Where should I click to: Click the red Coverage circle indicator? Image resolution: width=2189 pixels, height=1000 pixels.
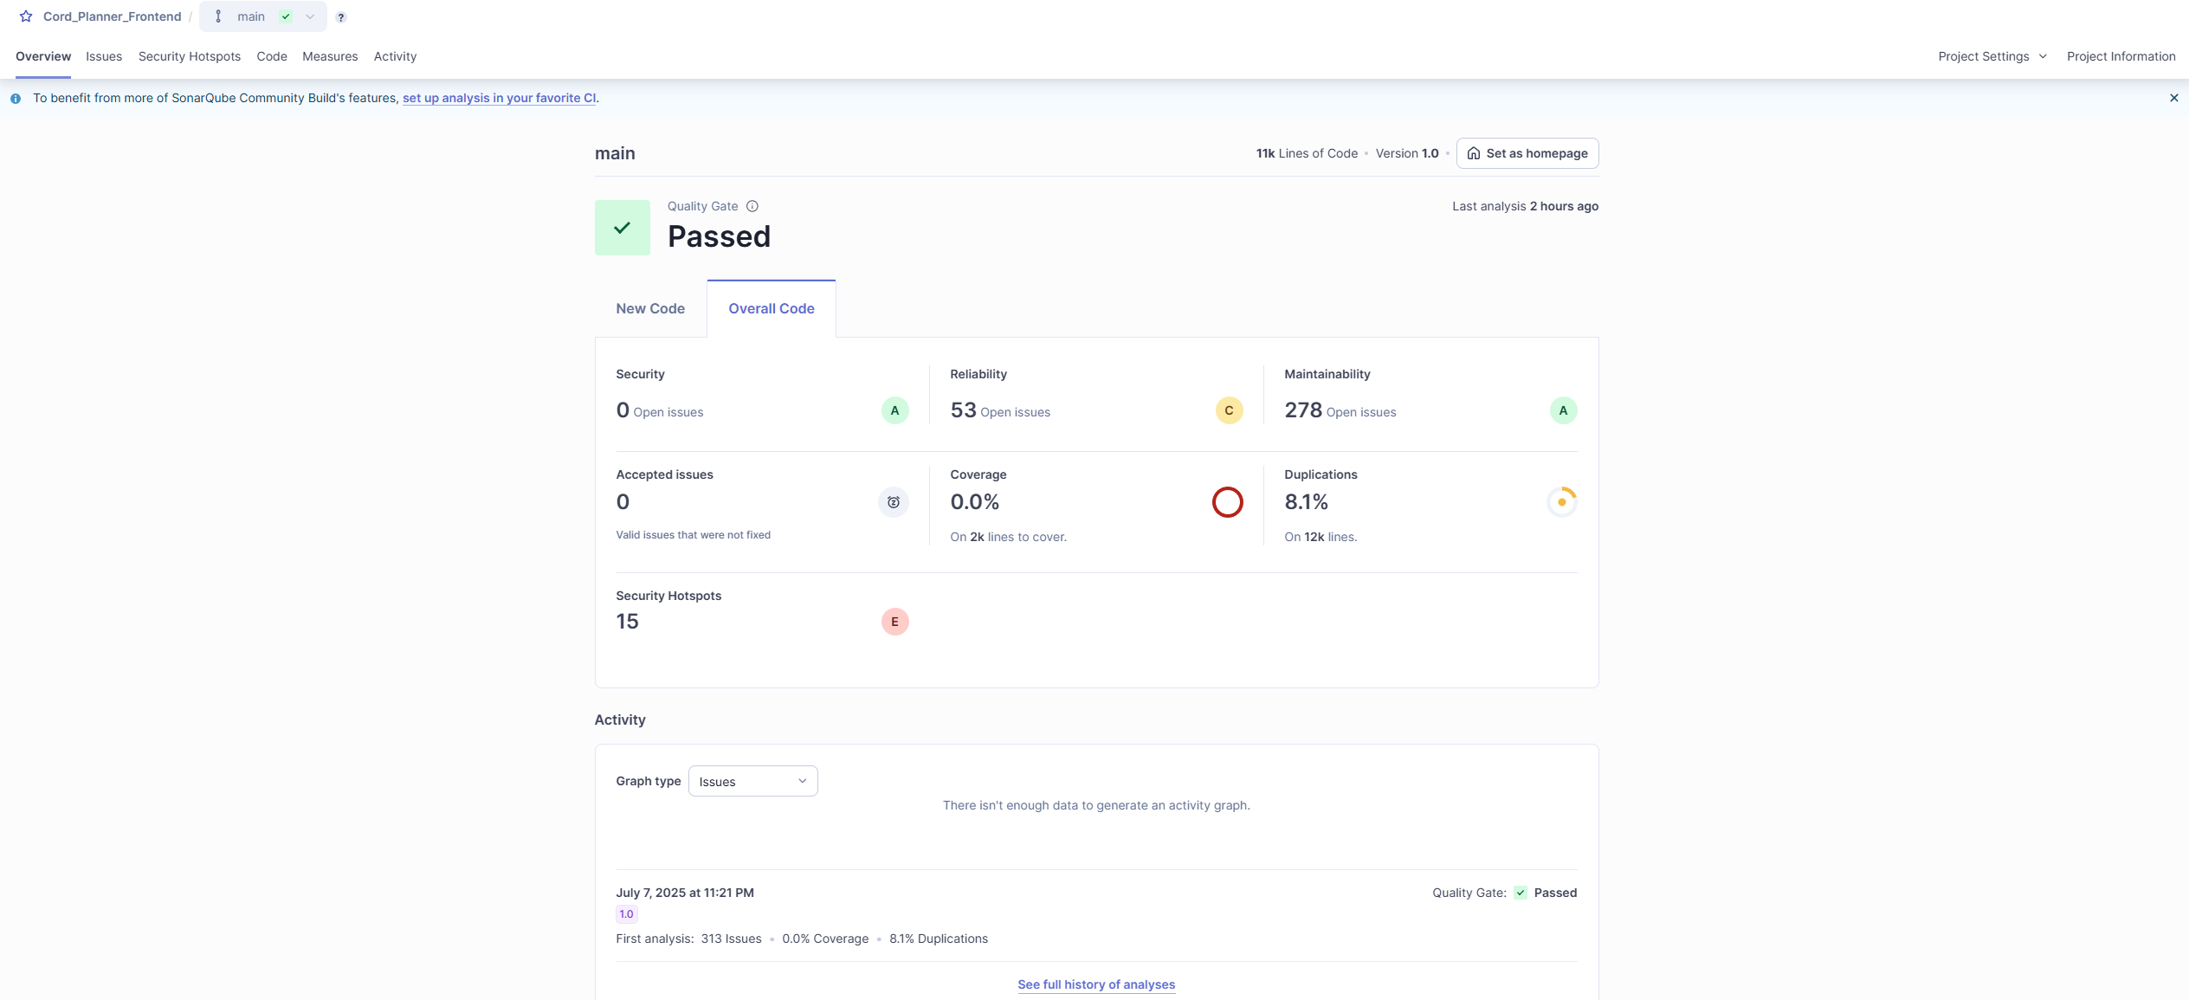1227,502
